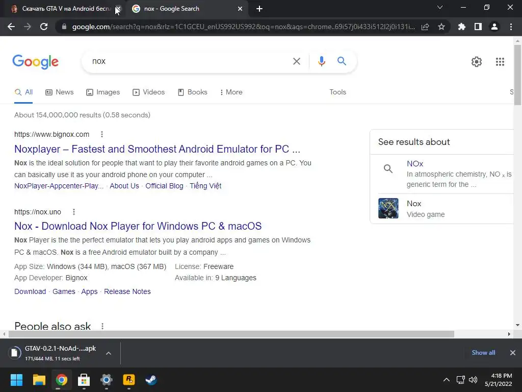The height and width of the screenshot is (392, 522).
Task: Open the Google apps grid
Action: pos(500,62)
